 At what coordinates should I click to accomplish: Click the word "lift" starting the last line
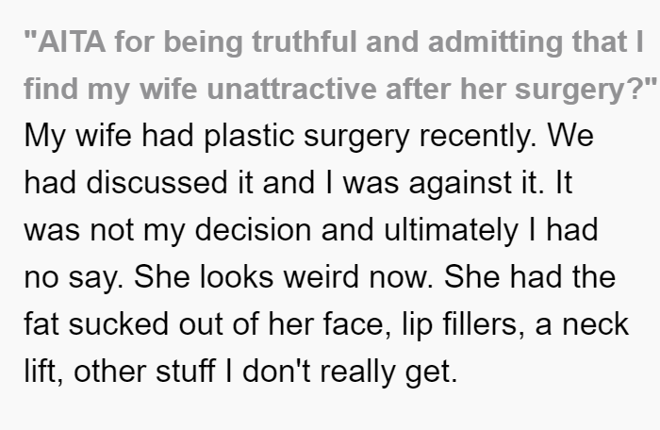(x=43, y=372)
